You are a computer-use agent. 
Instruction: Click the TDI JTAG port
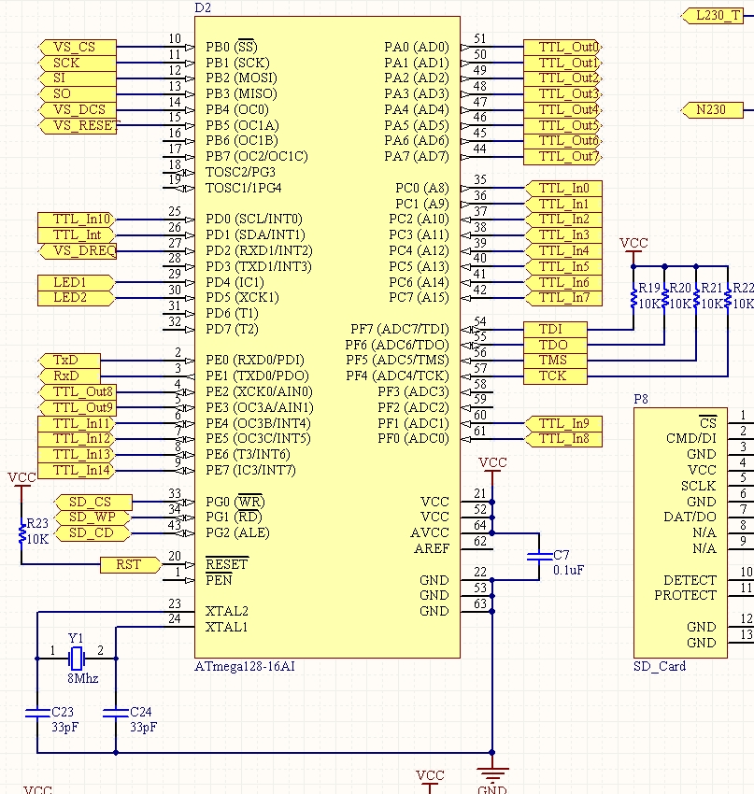click(x=556, y=329)
